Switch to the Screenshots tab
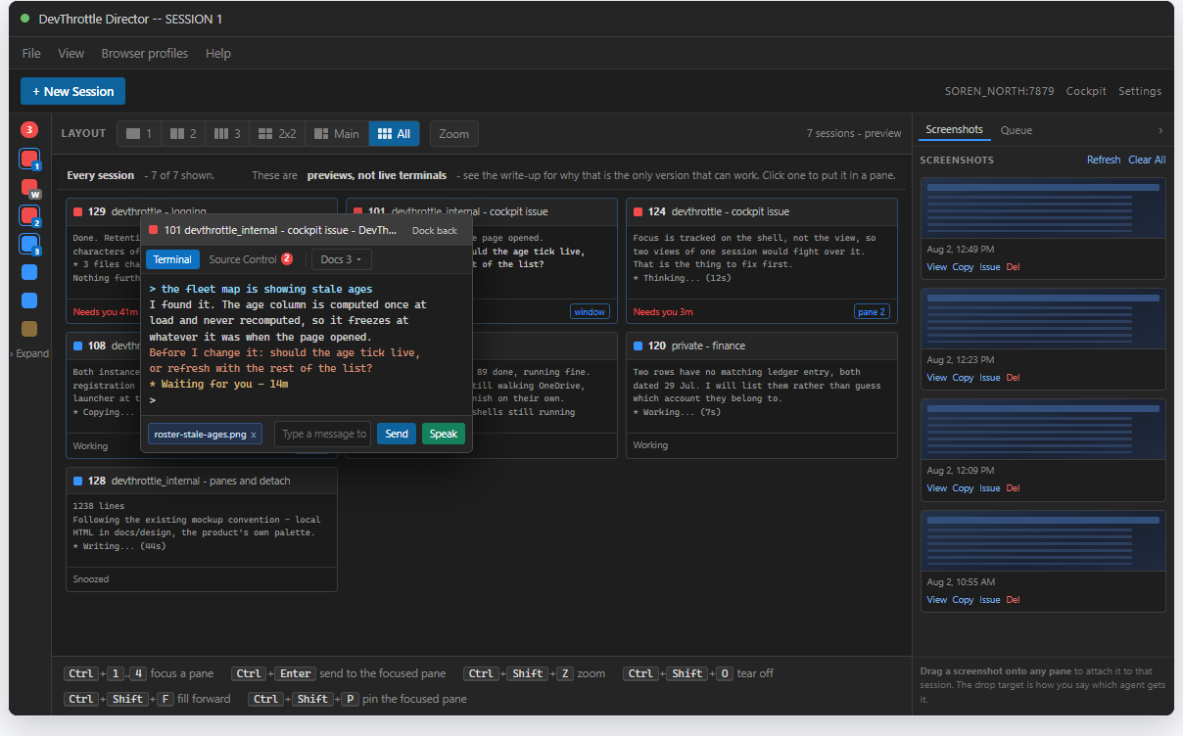The image size is (1183, 736). pyautogui.click(x=954, y=130)
